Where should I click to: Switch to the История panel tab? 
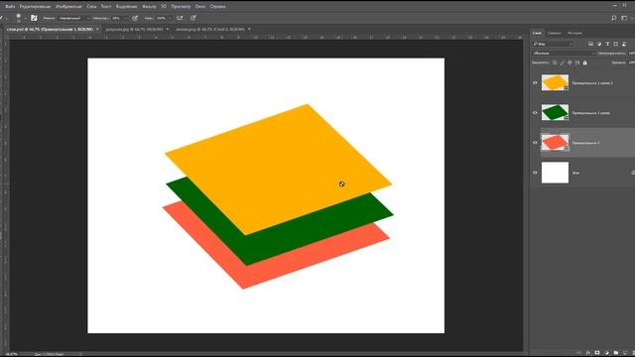coord(574,33)
